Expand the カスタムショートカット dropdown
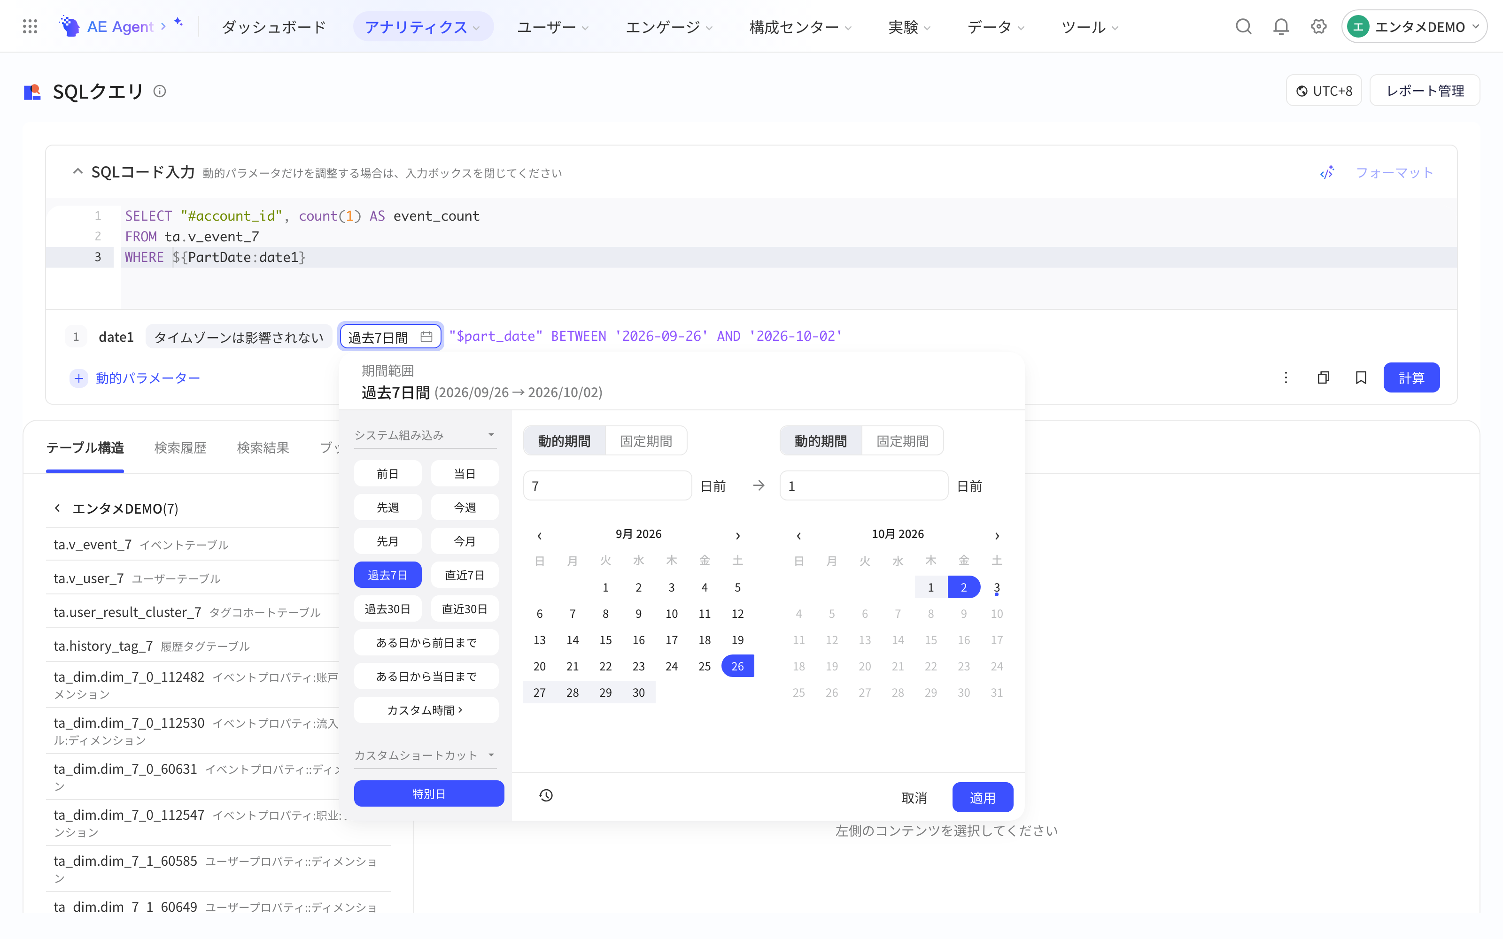The width and height of the screenshot is (1503, 939). (426, 755)
